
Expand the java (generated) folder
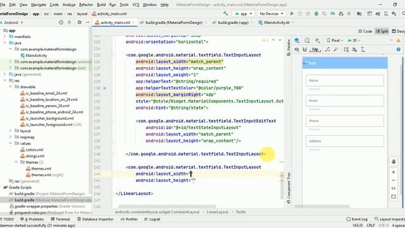4,74
